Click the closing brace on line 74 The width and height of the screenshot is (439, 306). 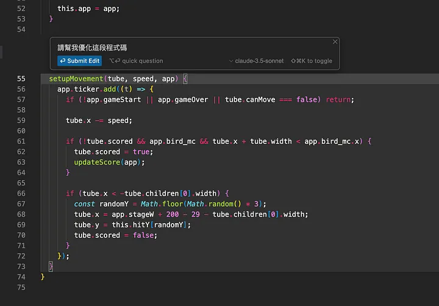[x=43, y=277]
